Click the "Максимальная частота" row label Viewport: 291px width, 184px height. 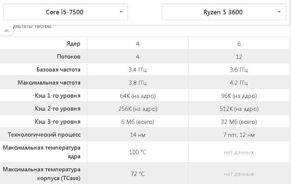(x=49, y=83)
